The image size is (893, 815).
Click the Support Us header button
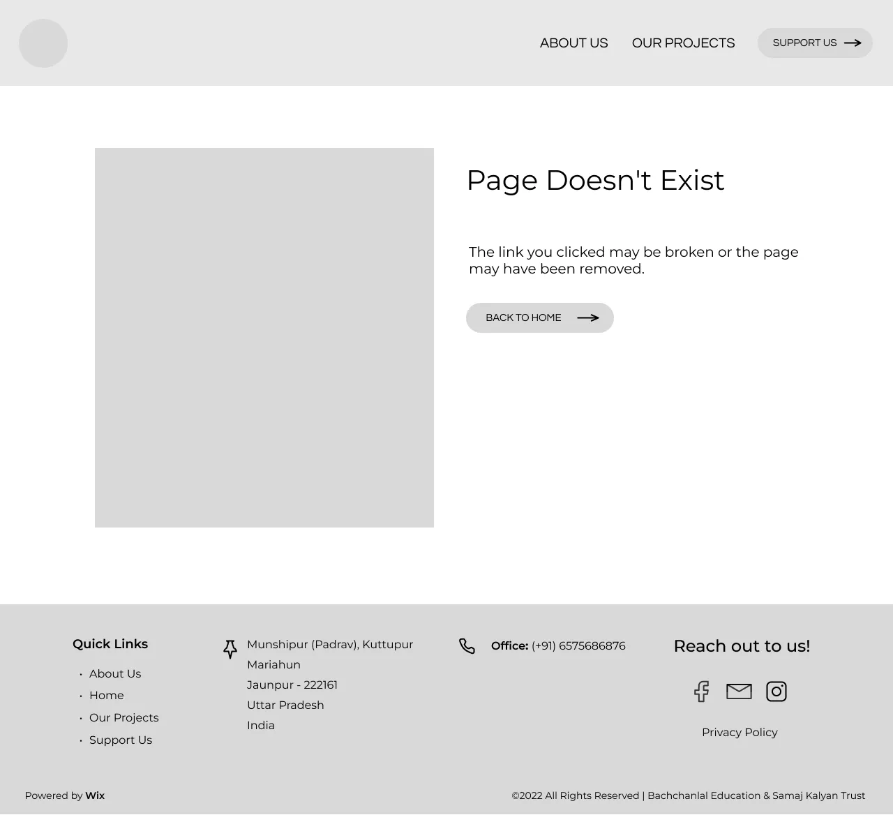tap(814, 43)
